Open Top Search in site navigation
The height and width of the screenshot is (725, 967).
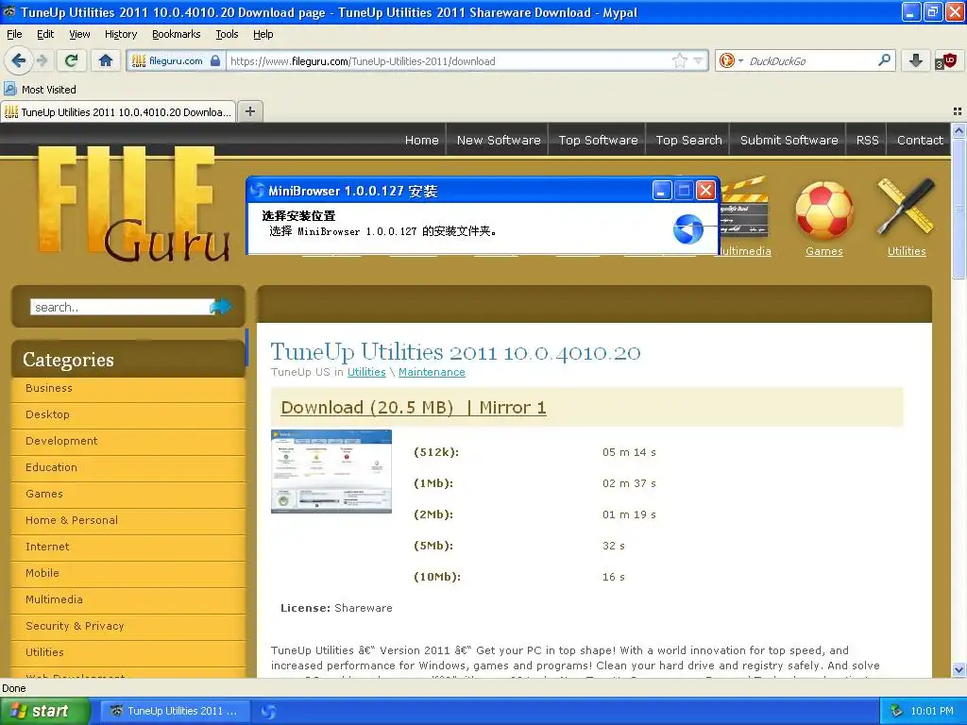688,140
